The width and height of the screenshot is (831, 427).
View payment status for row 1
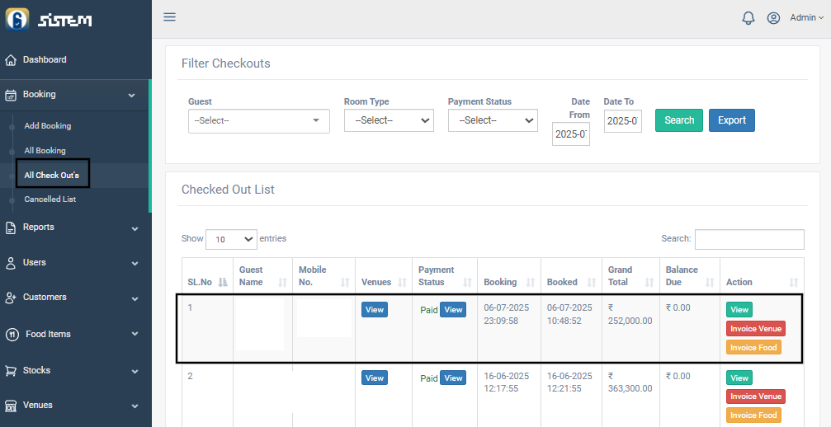[x=453, y=310]
